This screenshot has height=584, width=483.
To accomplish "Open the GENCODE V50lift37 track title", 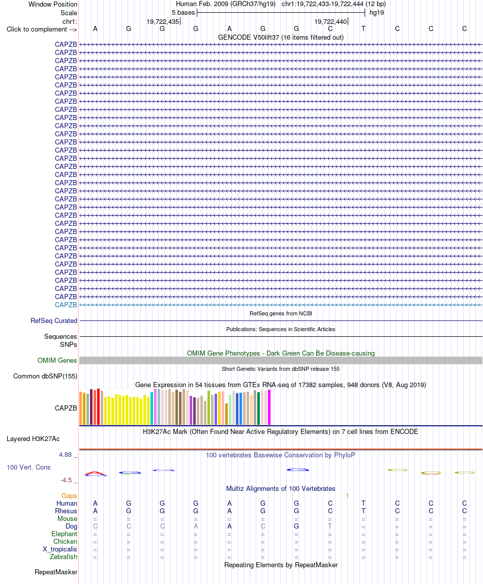I will pos(281,37).
